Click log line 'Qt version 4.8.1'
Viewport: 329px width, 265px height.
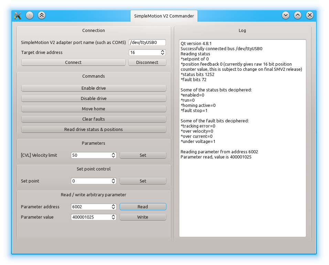point(196,44)
